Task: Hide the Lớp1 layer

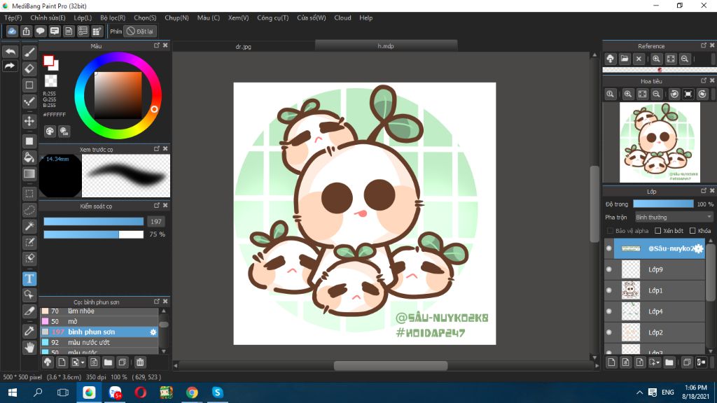Action: click(608, 290)
